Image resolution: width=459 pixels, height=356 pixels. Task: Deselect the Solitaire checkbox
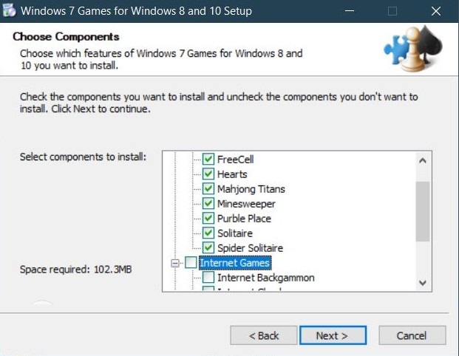click(208, 233)
